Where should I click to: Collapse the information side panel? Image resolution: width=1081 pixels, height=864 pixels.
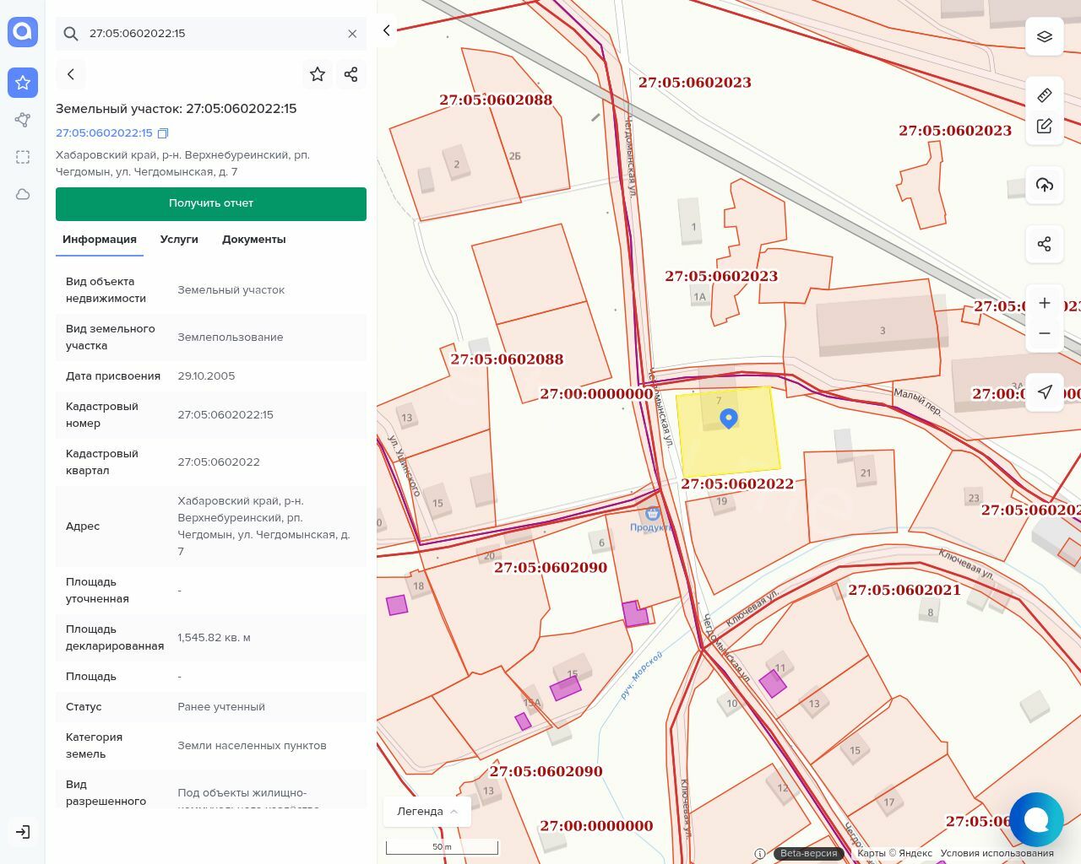[x=387, y=30]
